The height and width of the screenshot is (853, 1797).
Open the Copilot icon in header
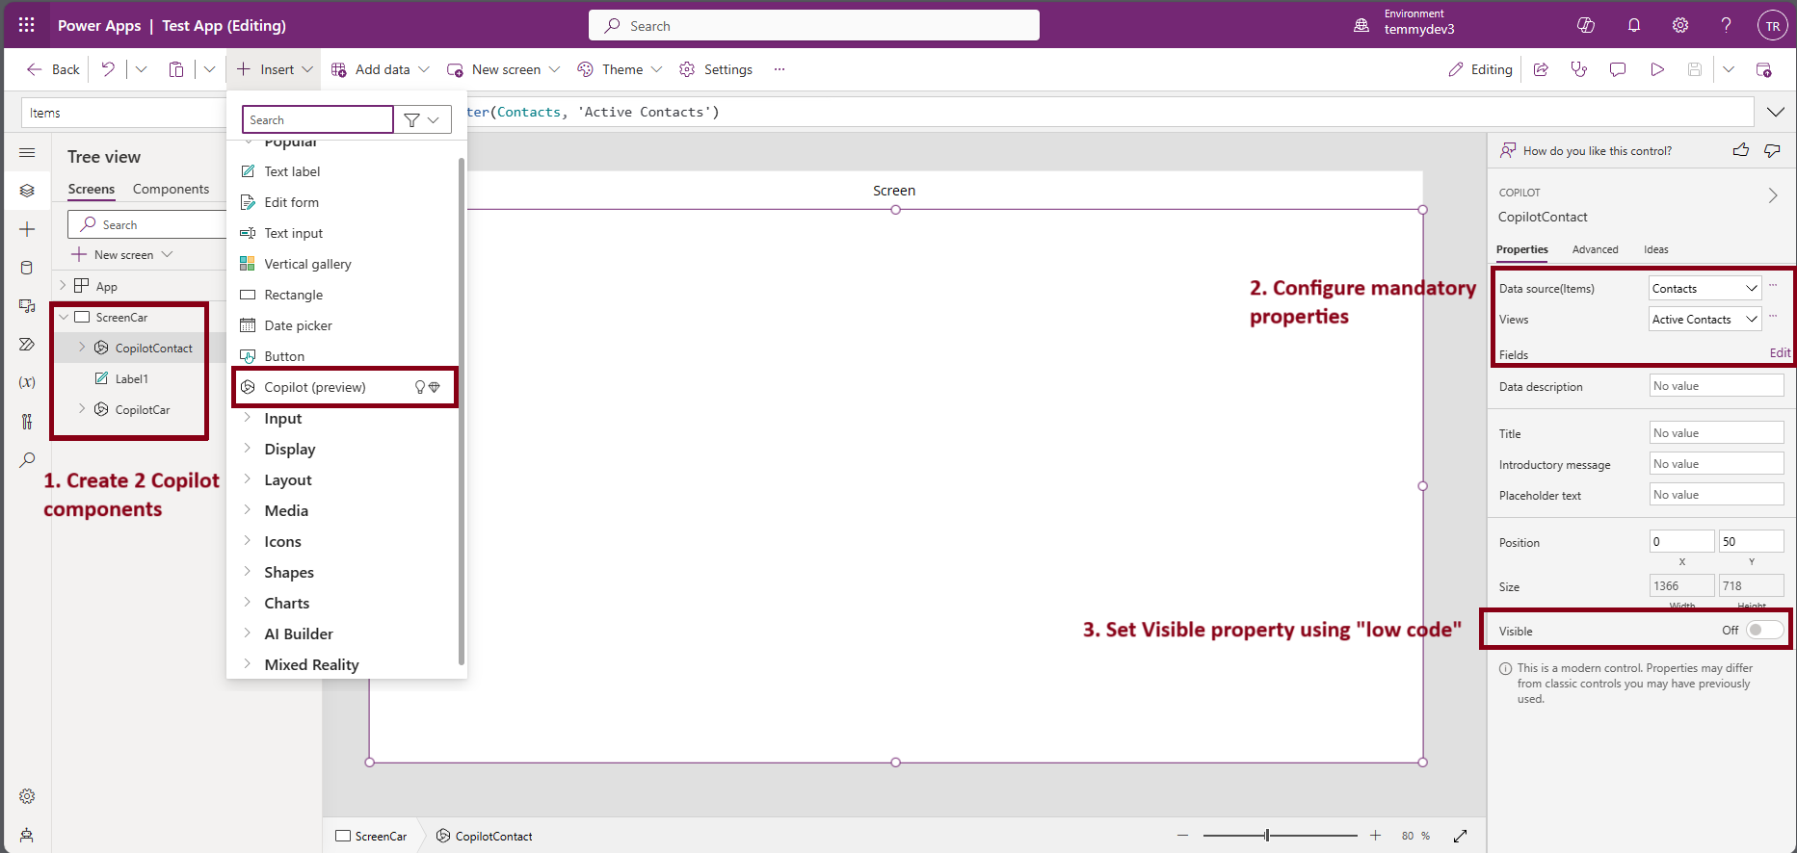point(1585,26)
